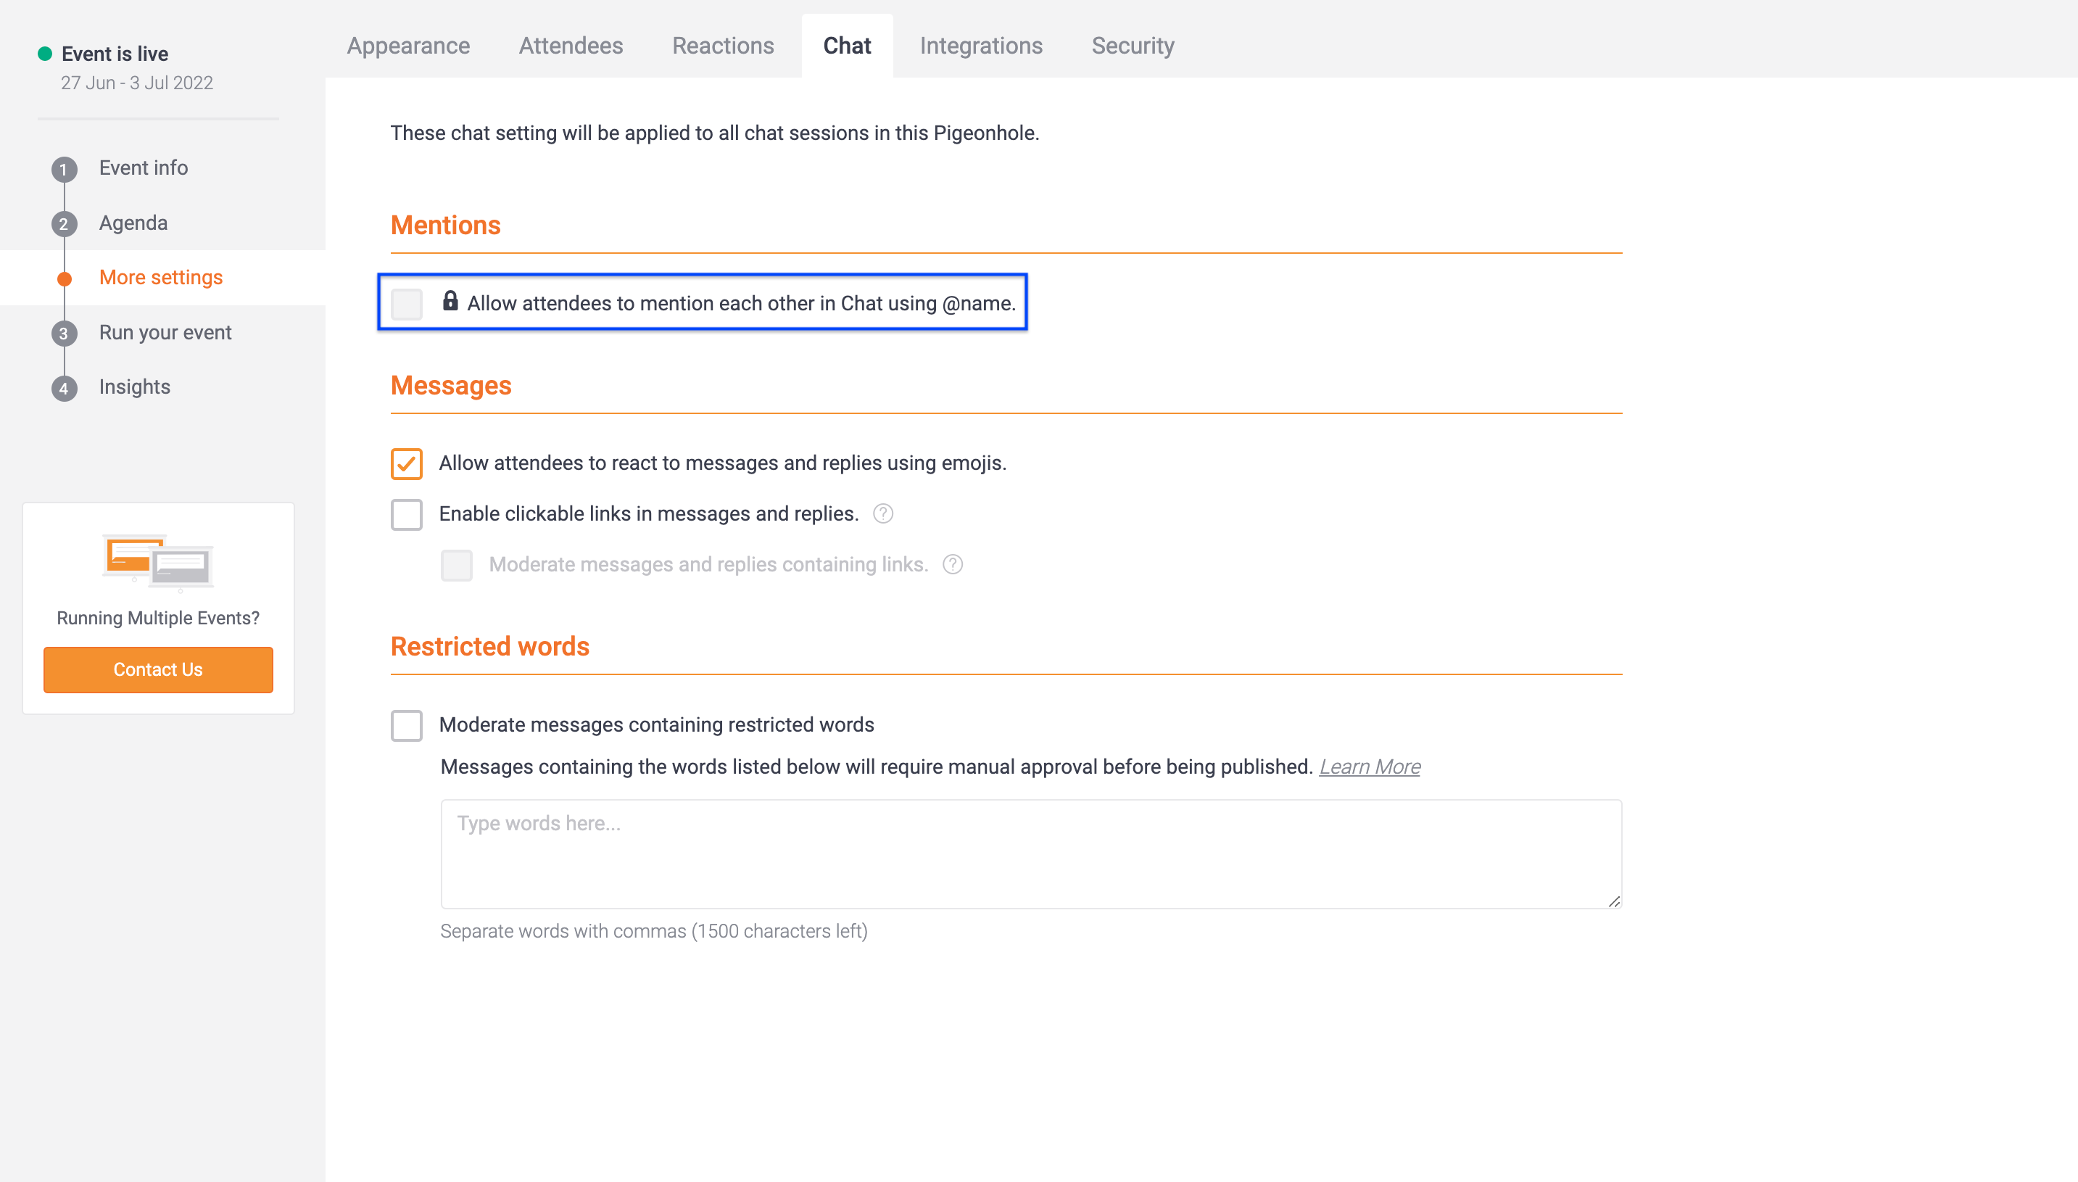Viewport: 2078px width, 1182px height.
Task: Click step 4 circle icon
Action: point(64,388)
